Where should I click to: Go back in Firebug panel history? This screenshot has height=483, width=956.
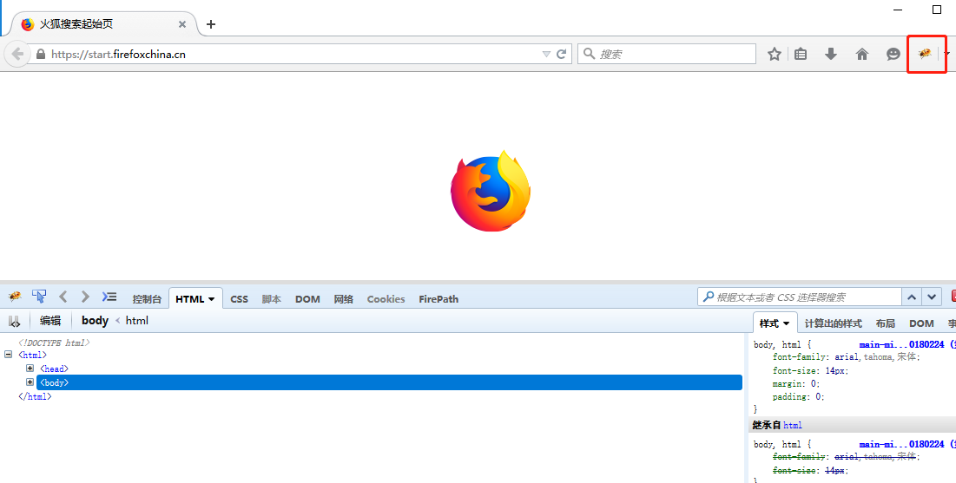click(63, 297)
